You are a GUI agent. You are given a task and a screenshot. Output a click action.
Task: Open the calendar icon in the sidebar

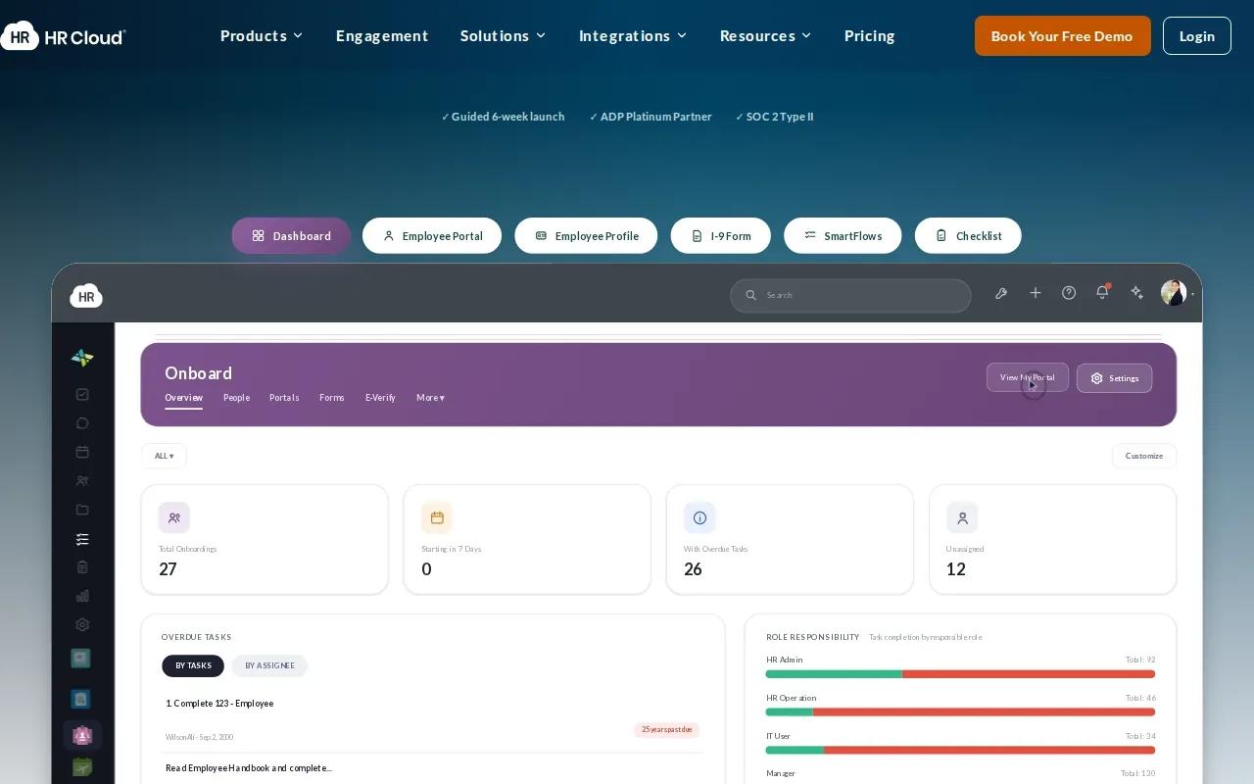pos(82,452)
